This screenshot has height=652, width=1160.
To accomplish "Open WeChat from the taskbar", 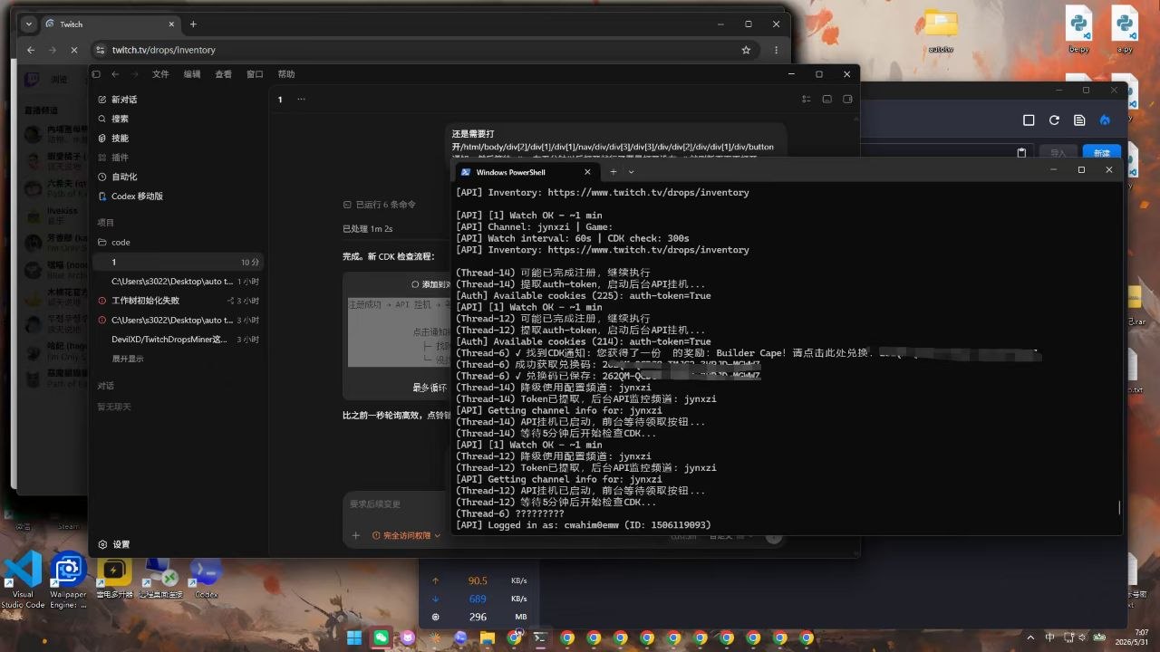I will (381, 638).
